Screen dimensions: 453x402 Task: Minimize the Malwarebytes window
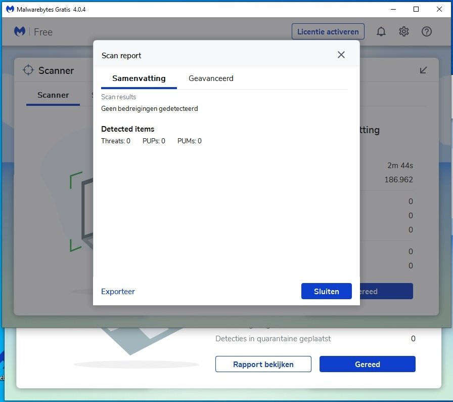393,9
